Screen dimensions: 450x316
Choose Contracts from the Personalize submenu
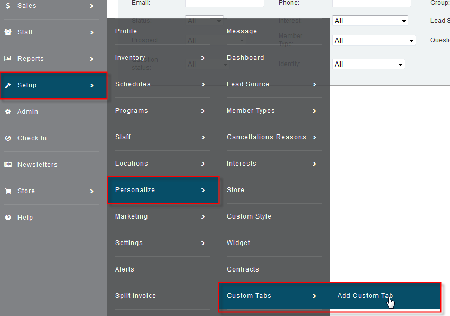point(243,269)
